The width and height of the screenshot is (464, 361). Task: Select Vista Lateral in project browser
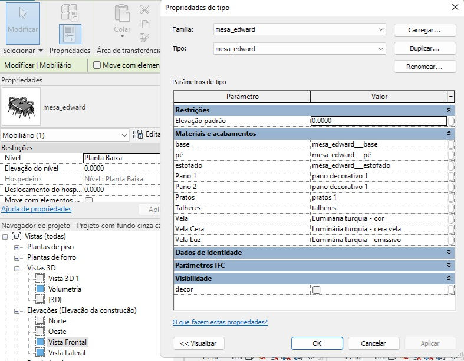click(67, 353)
